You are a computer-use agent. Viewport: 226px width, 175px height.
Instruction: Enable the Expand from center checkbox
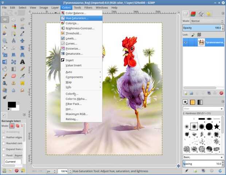(x=4, y=149)
